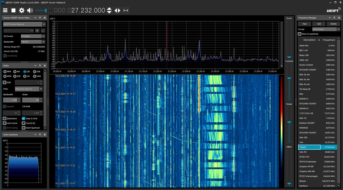Click the up/down tuning style arrows icon
This screenshot has height=190, width=343.
pos(109,11)
